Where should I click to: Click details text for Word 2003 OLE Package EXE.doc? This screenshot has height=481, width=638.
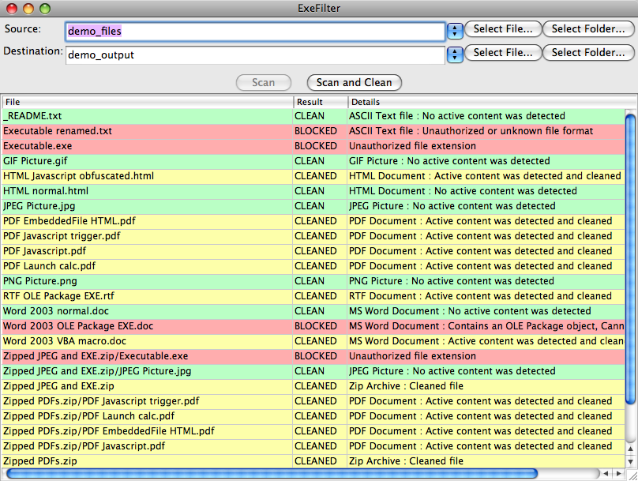[x=486, y=326]
